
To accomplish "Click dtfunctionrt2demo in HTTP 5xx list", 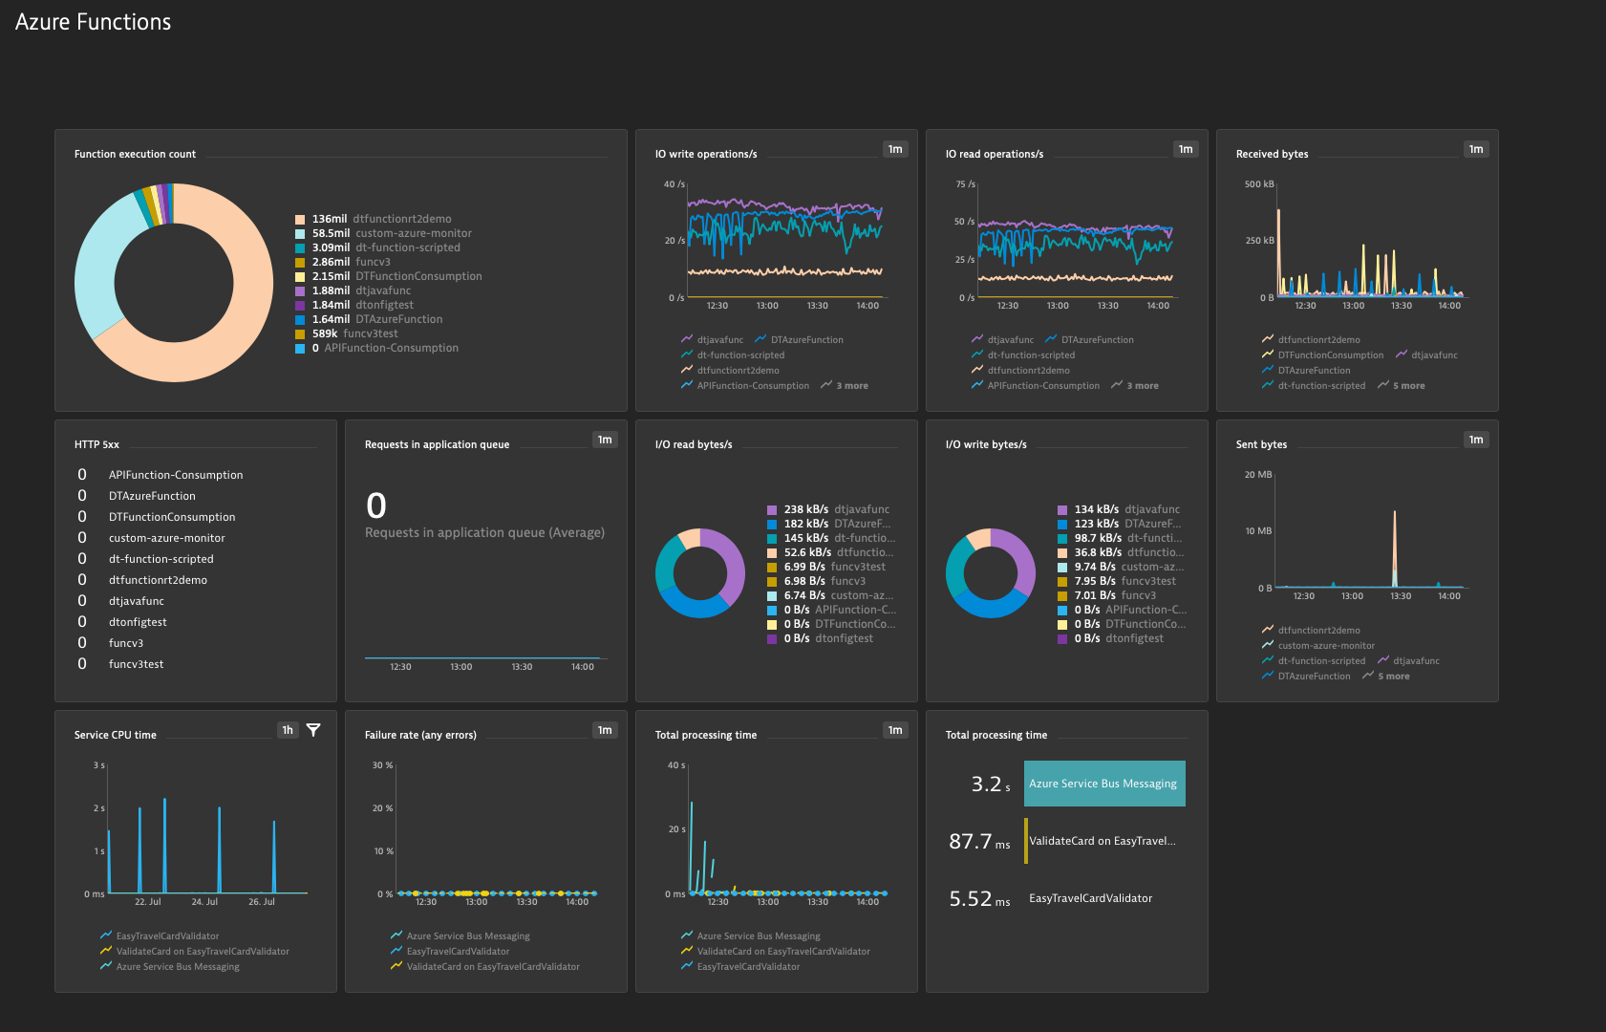I will (158, 580).
